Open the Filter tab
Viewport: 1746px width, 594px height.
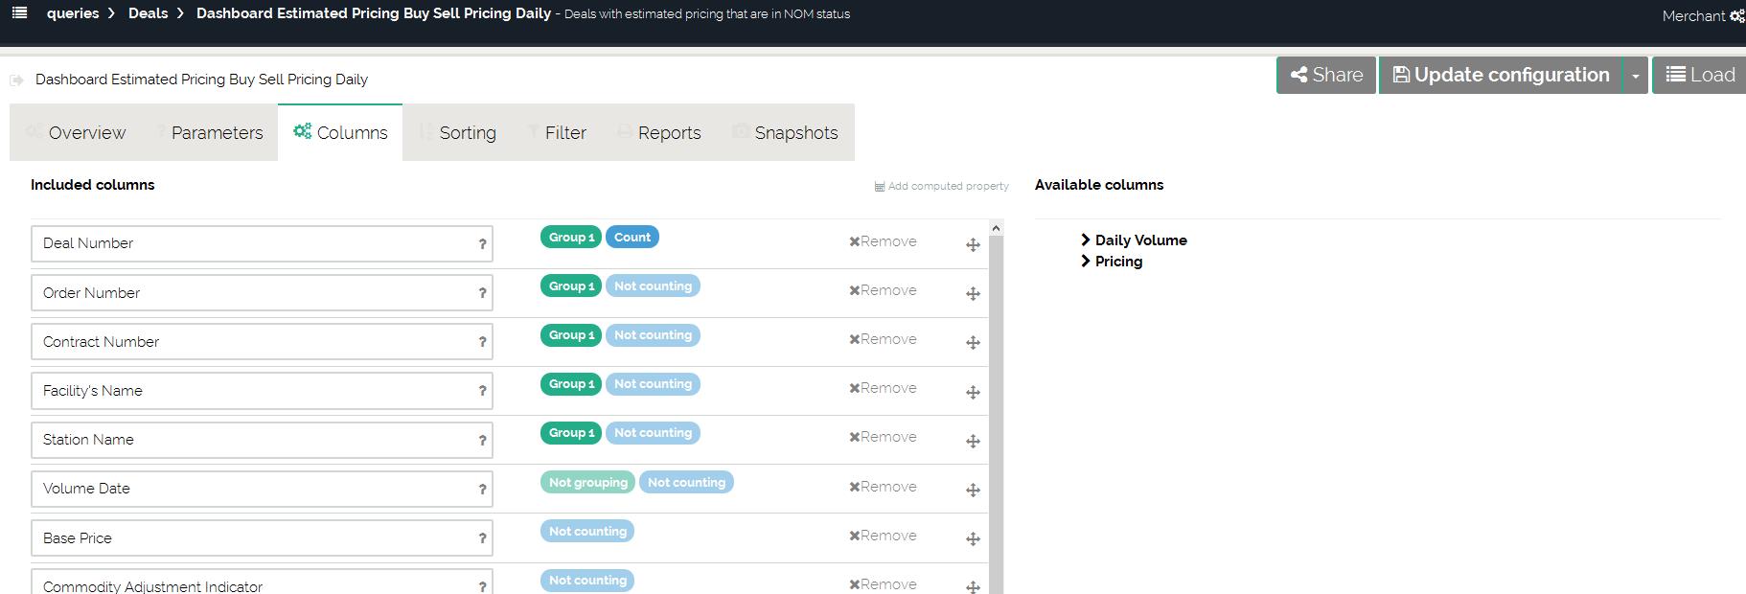click(x=564, y=133)
